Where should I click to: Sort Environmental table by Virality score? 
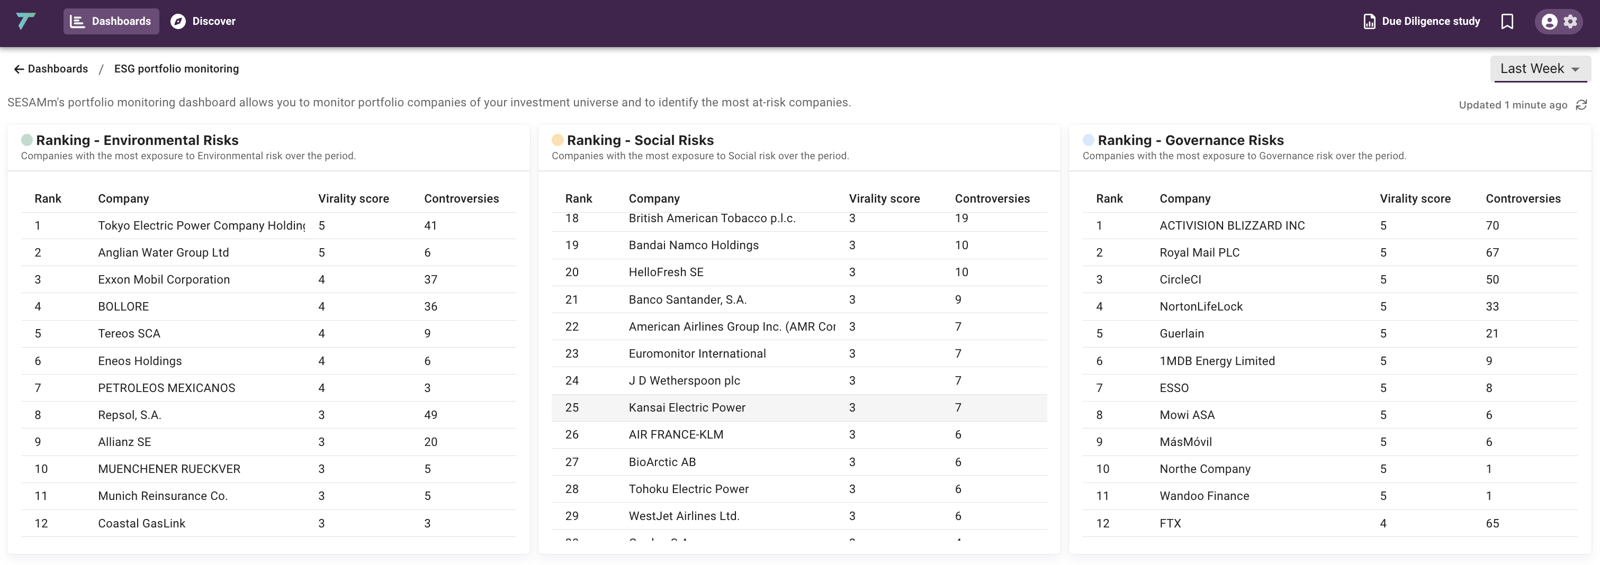[354, 199]
